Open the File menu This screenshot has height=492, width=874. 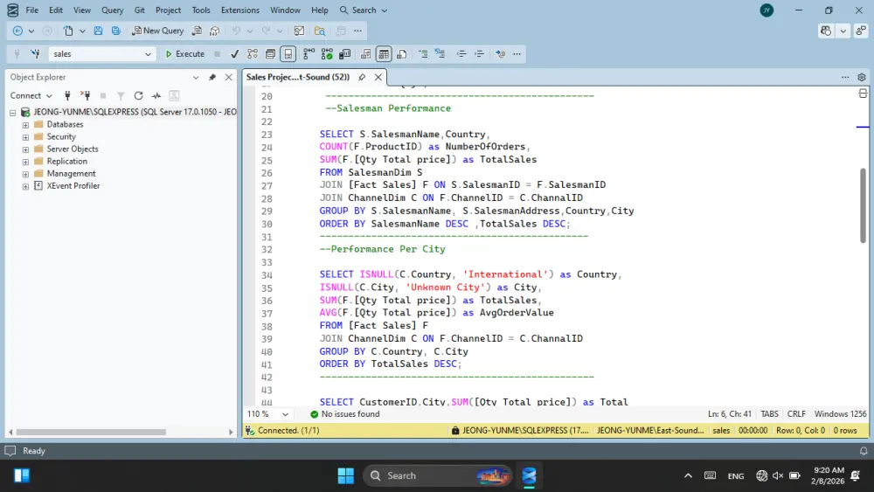pos(32,10)
